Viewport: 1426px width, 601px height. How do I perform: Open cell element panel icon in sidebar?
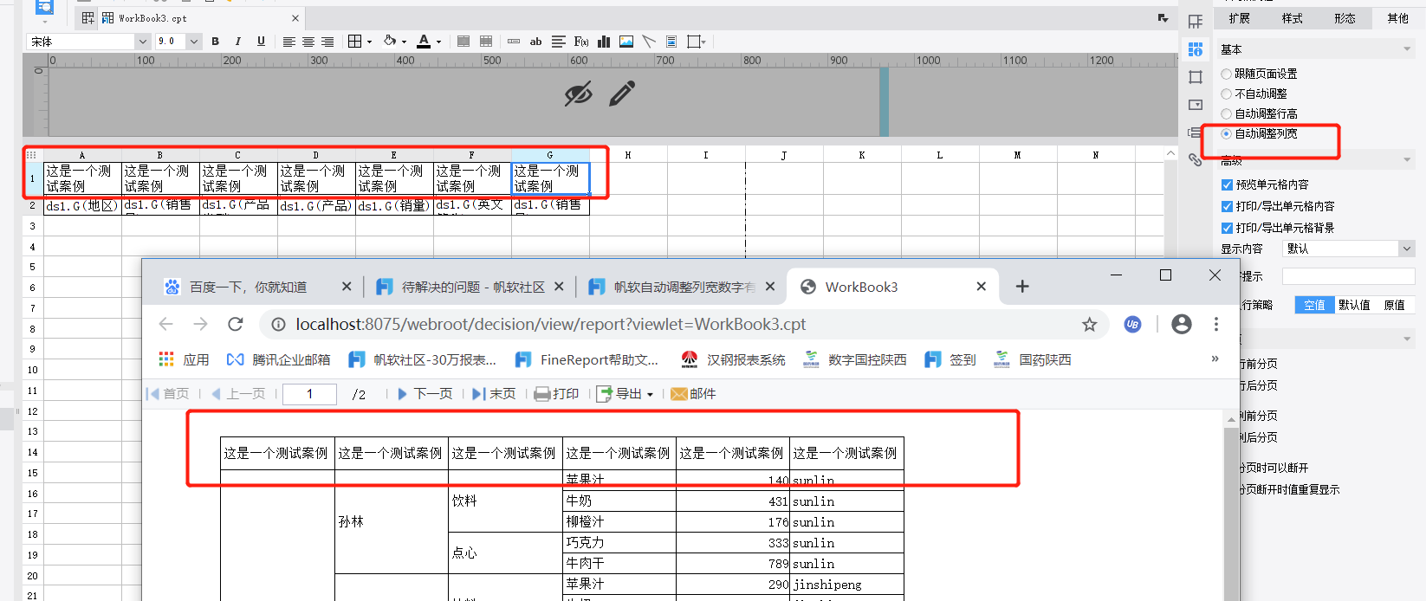[x=1196, y=22]
